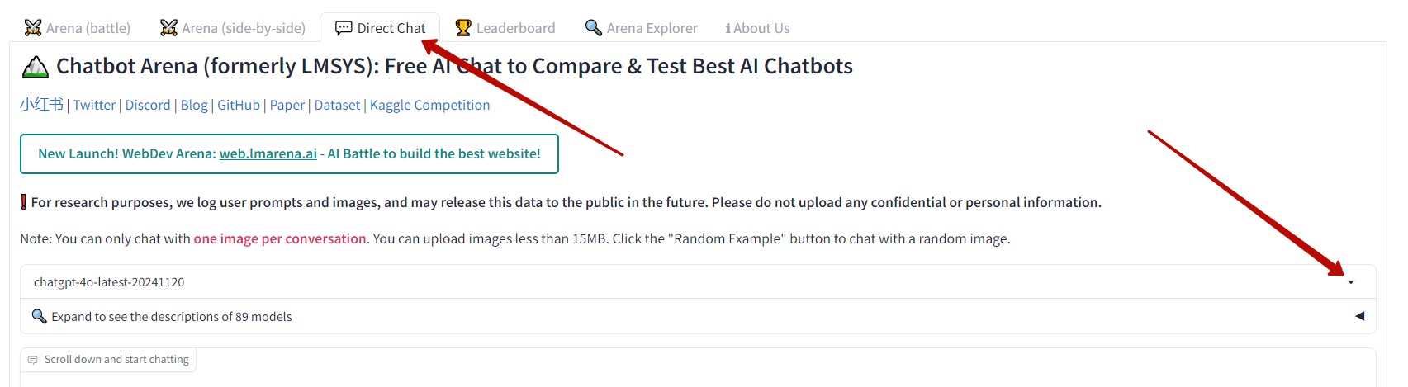
Task: Follow the GitHub link
Action: click(x=238, y=105)
